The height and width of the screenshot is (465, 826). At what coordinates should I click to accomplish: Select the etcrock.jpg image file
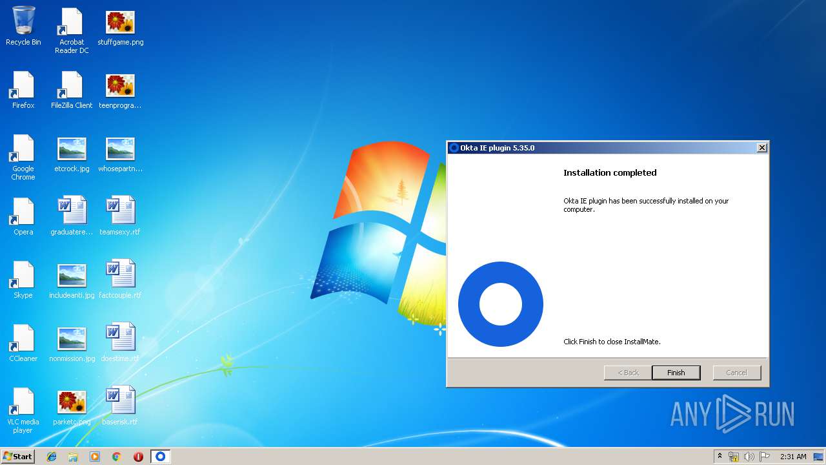click(x=72, y=154)
